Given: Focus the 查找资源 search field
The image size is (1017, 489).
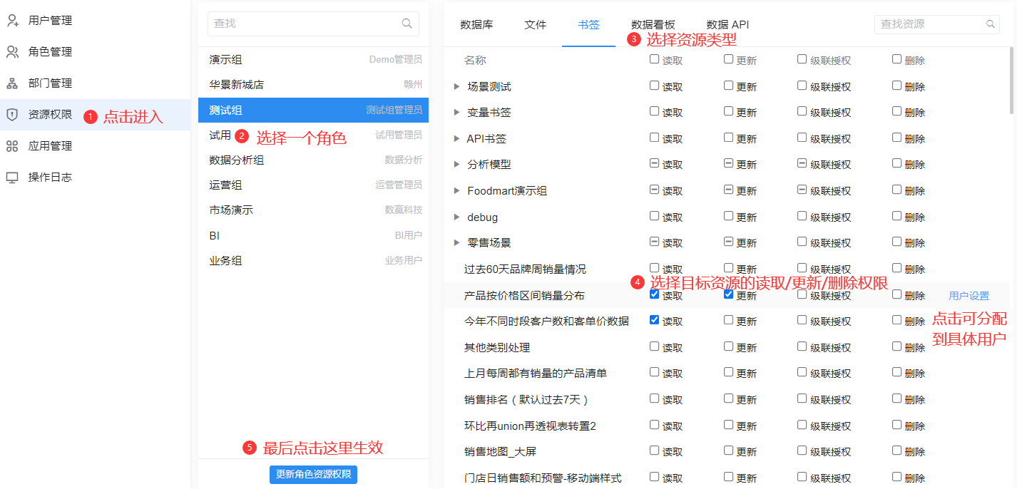Looking at the screenshot, I should pos(937,24).
